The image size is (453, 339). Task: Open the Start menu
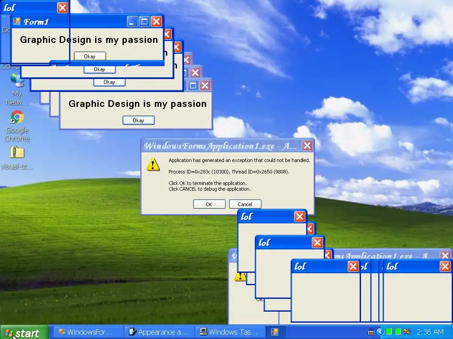coord(24,333)
